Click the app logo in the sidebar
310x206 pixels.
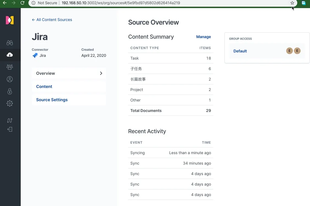click(x=10, y=20)
